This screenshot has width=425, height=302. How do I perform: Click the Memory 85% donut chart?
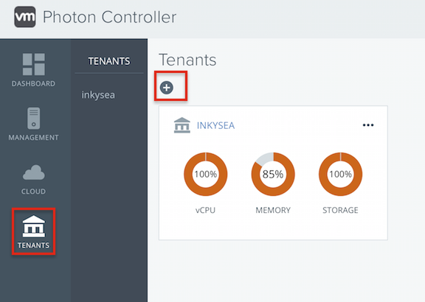[x=273, y=174]
